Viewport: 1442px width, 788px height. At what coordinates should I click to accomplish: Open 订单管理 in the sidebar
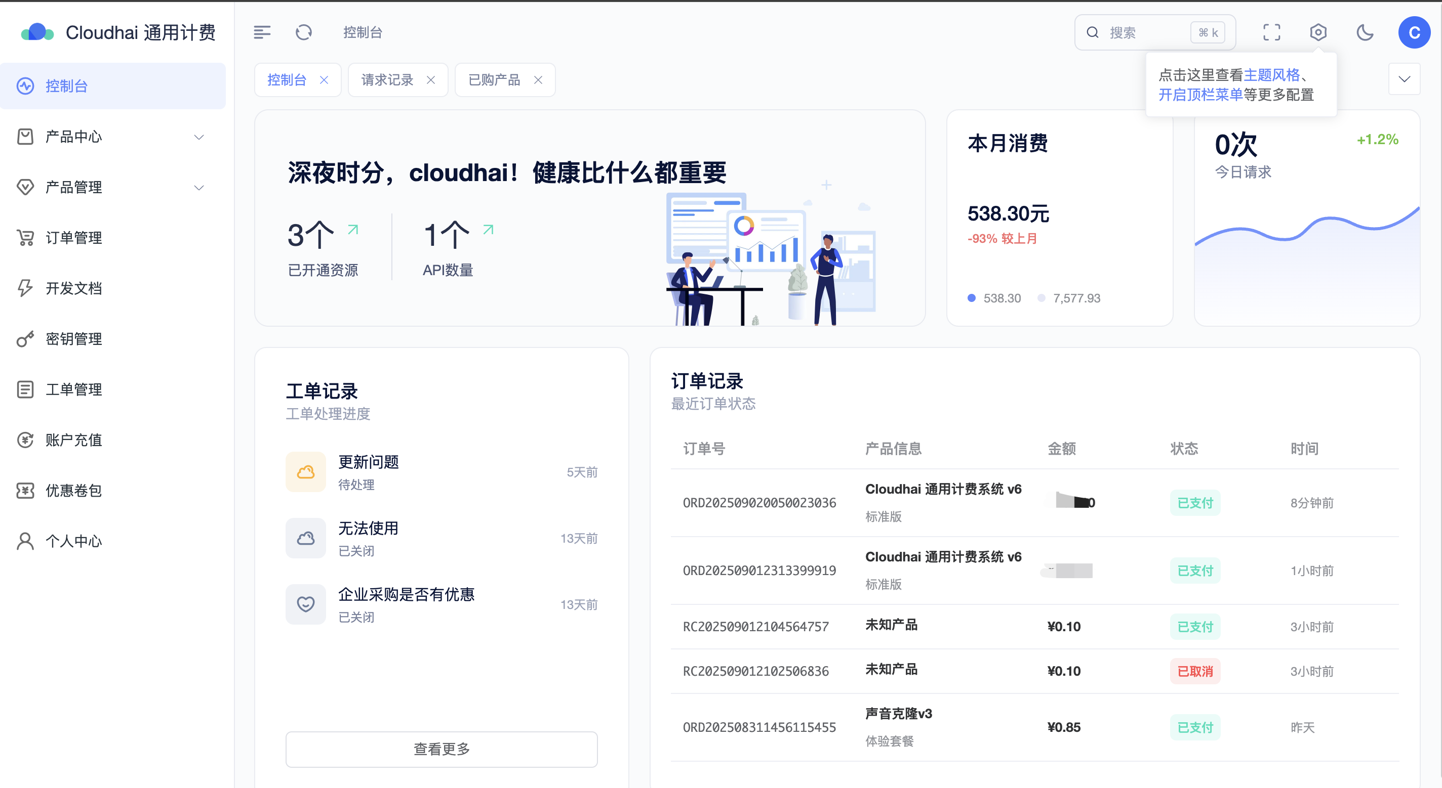click(112, 238)
